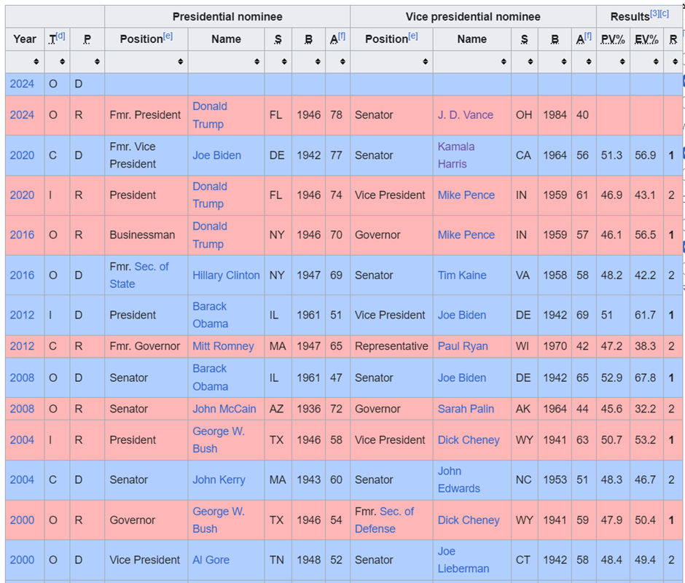This screenshot has width=685, height=583.
Task: Open Hillary Clinton link
Action: (x=226, y=275)
